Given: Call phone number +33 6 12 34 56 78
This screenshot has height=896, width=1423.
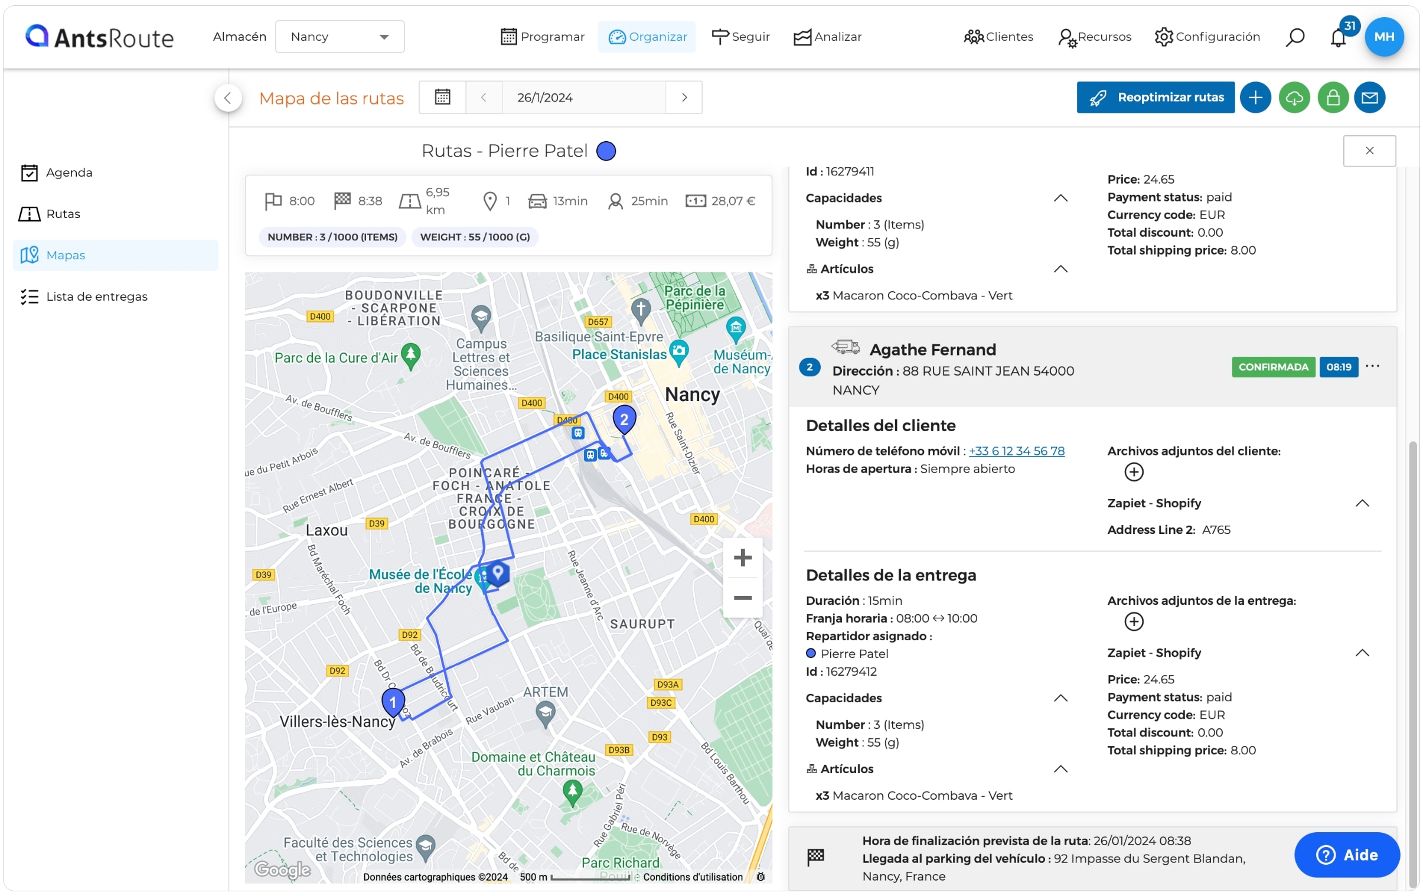Looking at the screenshot, I should [x=1016, y=451].
